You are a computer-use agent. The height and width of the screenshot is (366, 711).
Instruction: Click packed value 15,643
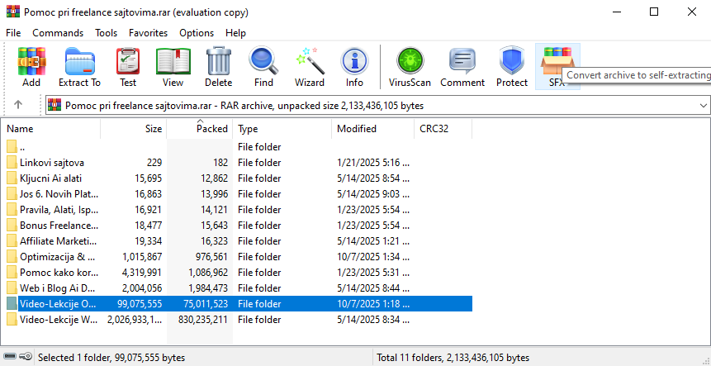[215, 226]
